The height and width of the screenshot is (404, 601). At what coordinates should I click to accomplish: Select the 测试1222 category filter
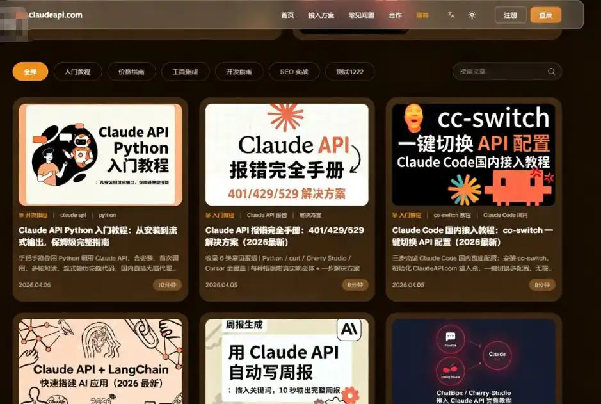point(349,72)
